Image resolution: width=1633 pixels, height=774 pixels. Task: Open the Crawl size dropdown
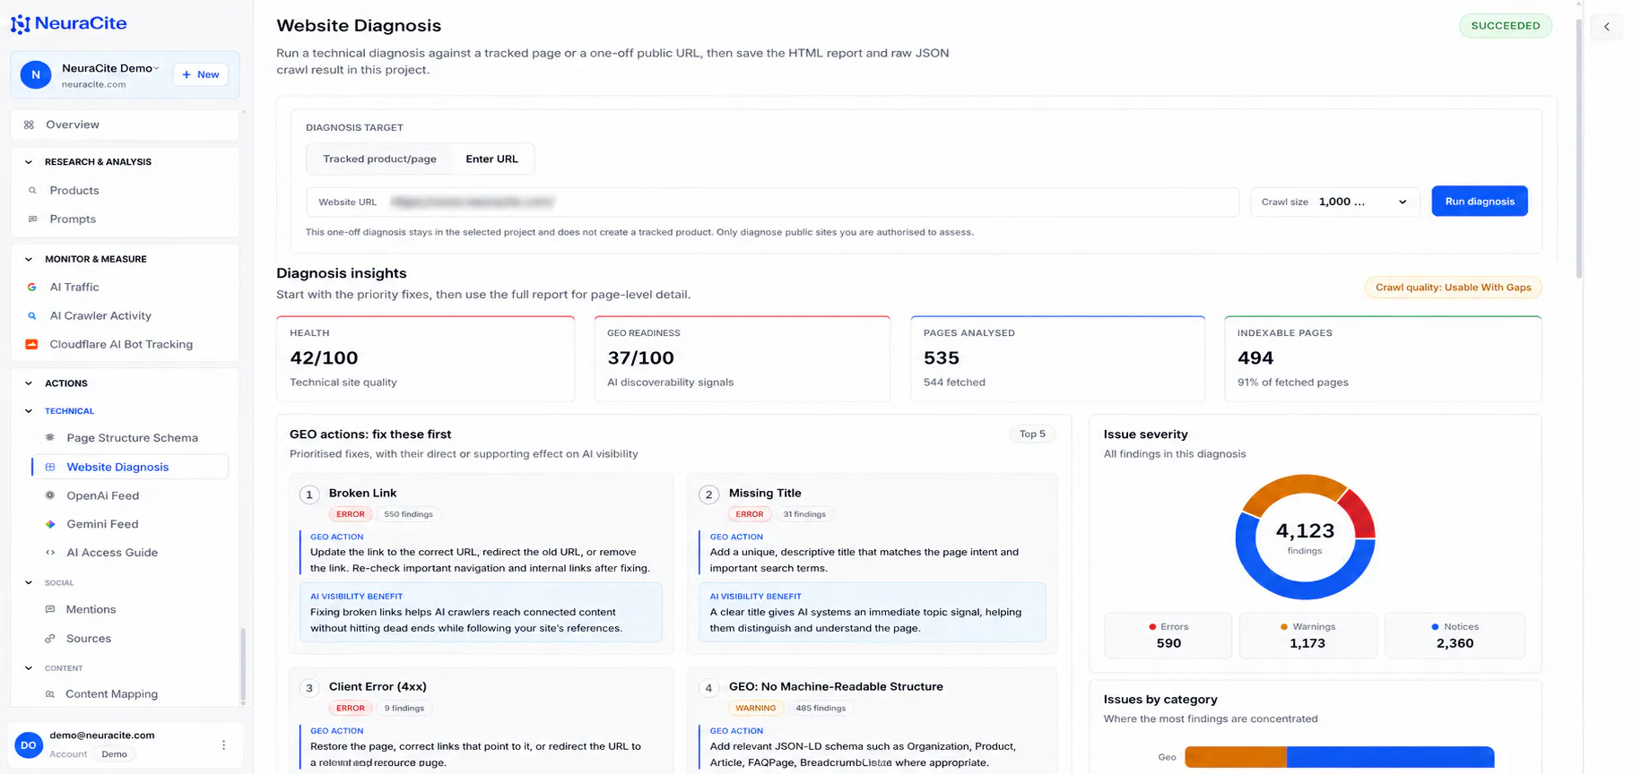pos(1334,202)
